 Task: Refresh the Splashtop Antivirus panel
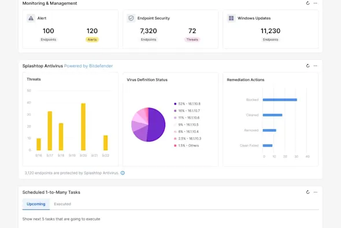(307, 66)
